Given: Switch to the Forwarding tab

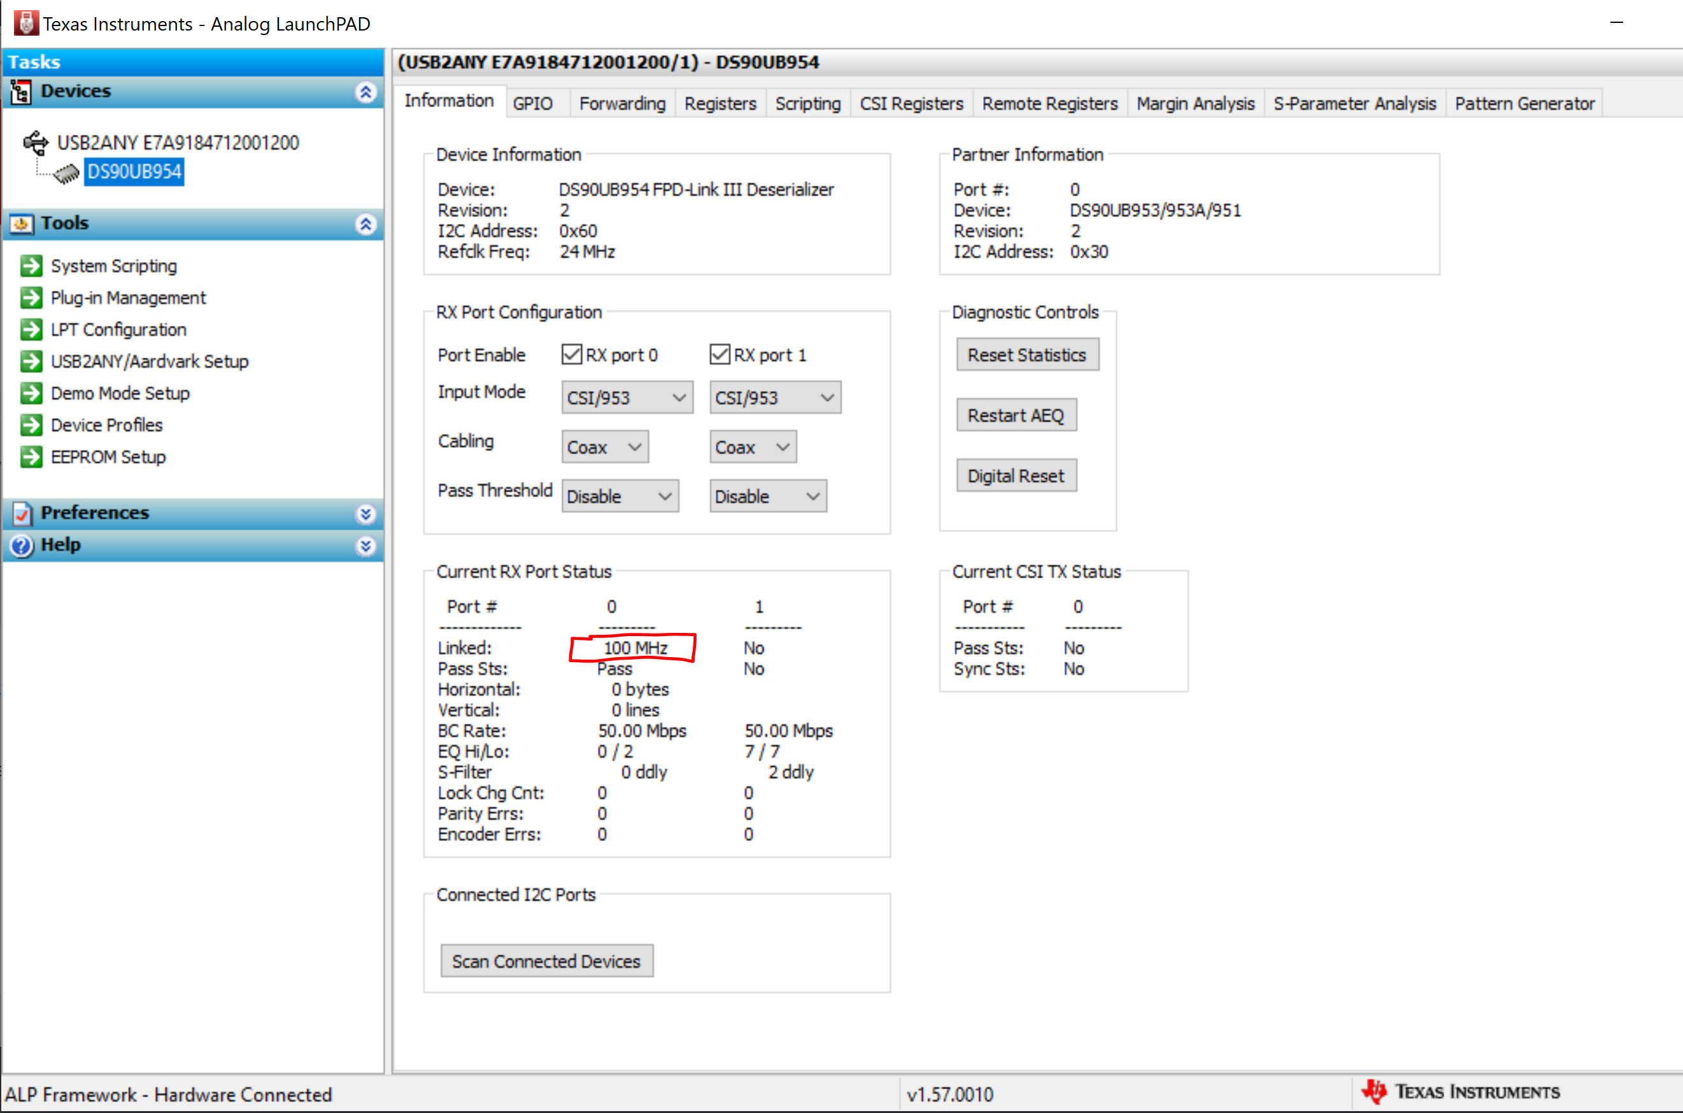Looking at the screenshot, I should click(x=621, y=104).
